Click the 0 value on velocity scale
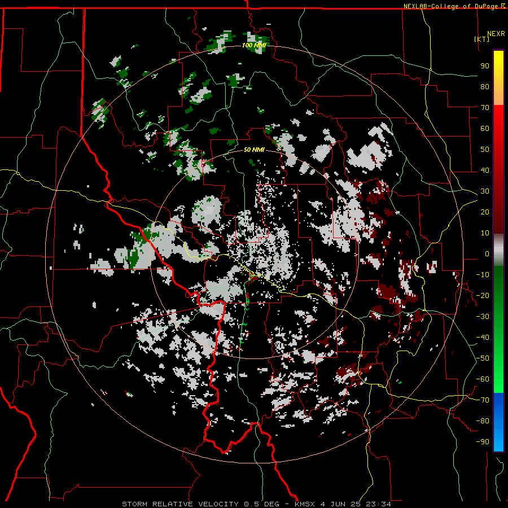The height and width of the screenshot is (508, 508). click(487, 253)
